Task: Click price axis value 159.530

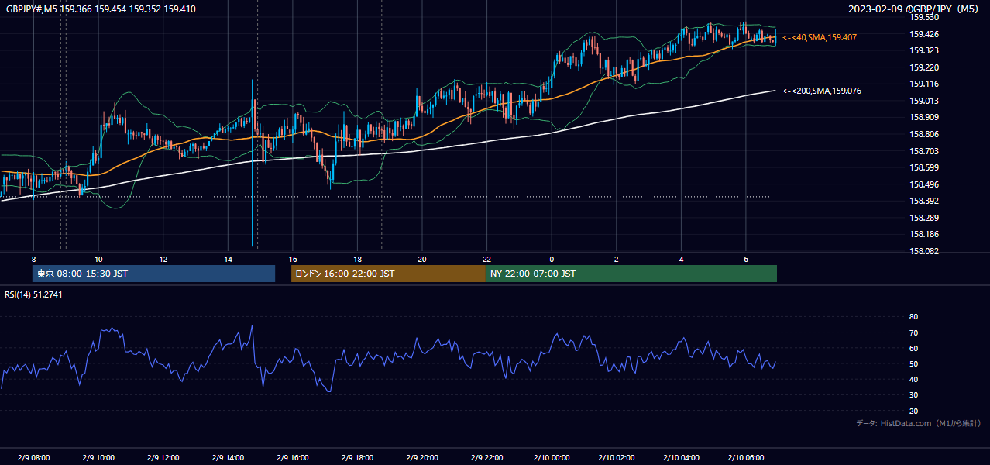Action: (924, 18)
